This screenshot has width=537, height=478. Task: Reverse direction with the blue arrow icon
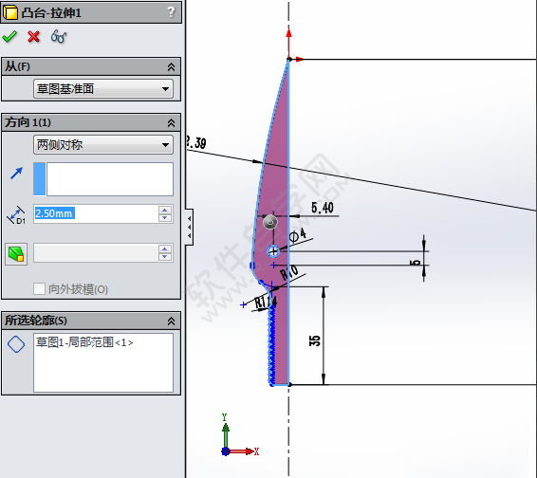coord(16,174)
